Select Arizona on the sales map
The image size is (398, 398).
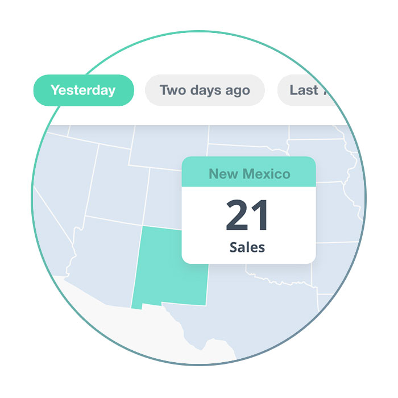point(102,256)
